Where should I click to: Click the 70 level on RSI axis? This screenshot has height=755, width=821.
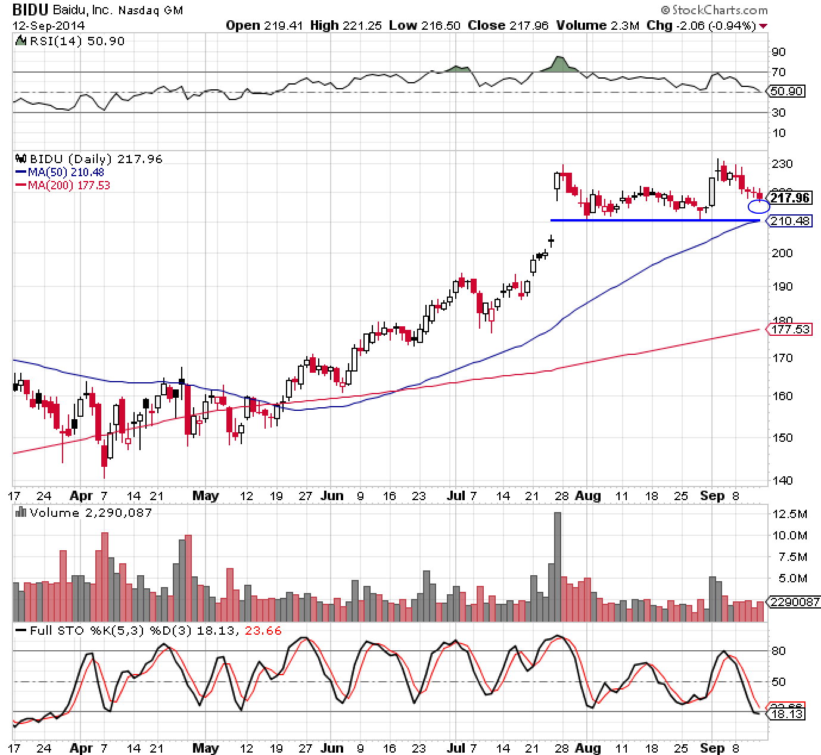[779, 72]
